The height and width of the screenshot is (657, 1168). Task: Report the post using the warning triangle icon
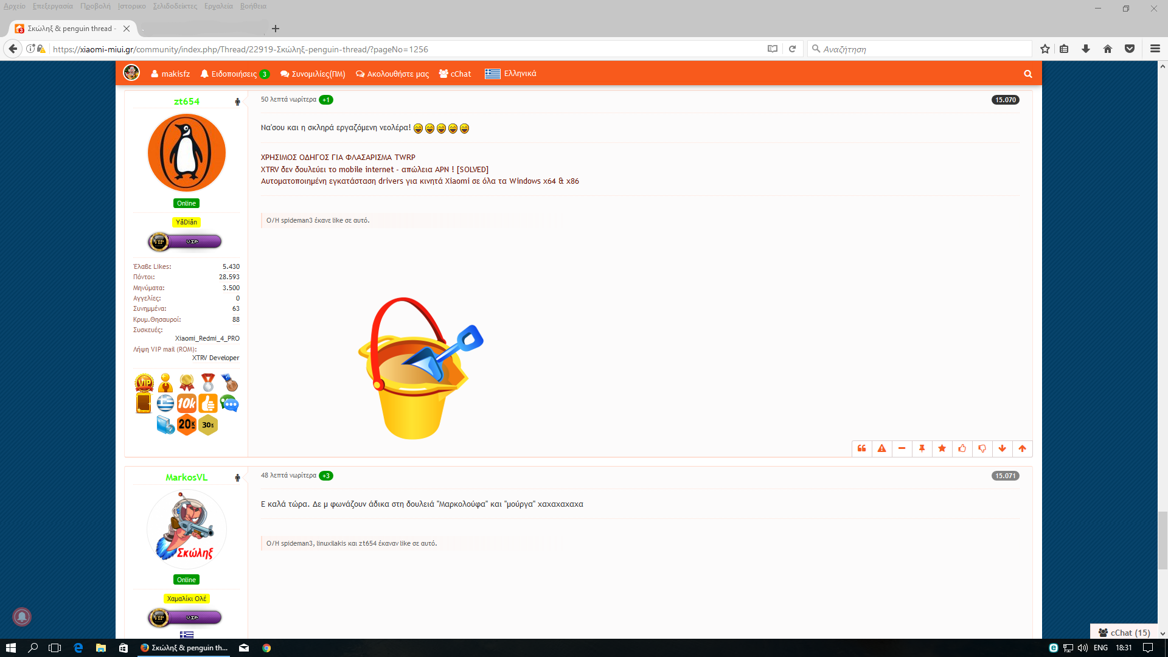881,448
